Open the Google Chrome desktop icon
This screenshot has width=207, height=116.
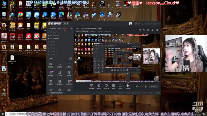(x=20, y=16)
